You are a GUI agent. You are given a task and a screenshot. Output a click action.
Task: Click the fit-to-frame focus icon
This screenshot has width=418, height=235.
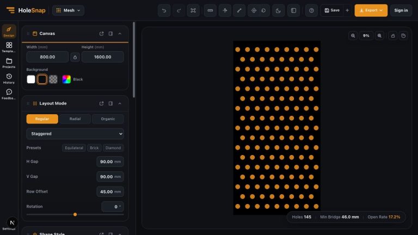(x=193, y=10)
